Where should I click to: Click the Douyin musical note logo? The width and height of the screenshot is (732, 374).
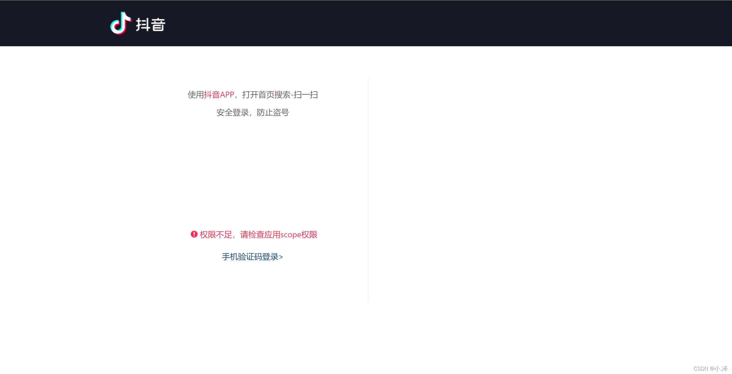tap(121, 23)
